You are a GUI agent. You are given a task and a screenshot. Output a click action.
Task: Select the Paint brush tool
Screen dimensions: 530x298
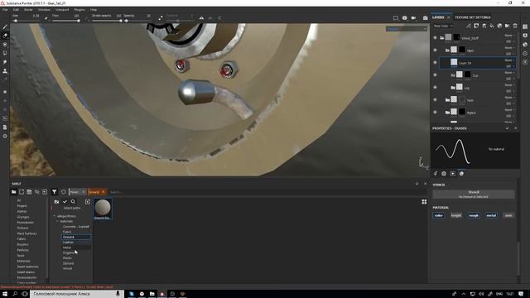click(5, 26)
